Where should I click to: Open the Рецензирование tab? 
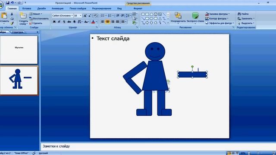[x=102, y=9]
